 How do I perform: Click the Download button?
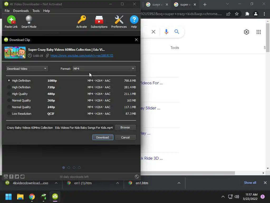(x=103, y=137)
